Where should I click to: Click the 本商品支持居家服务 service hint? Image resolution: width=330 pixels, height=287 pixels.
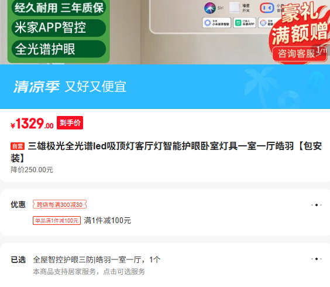click(89, 271)
